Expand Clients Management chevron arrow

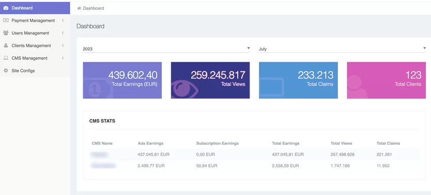63,46
